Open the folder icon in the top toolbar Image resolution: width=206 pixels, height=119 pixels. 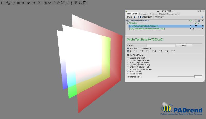3,3
